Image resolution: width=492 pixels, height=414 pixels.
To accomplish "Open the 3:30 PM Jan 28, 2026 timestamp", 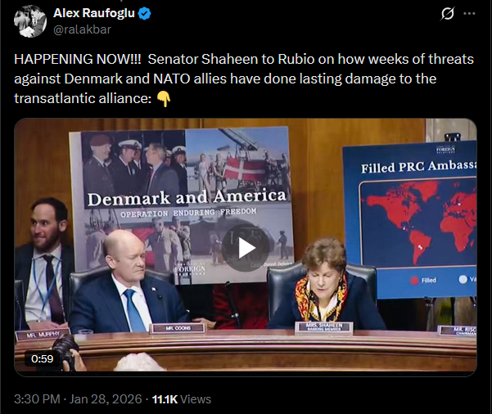I will [78, 399].
